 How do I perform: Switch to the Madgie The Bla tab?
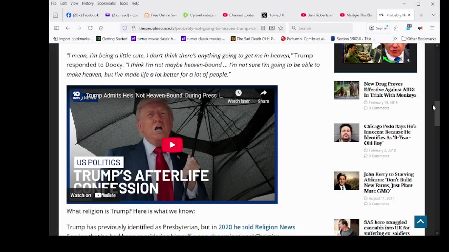[356, 15]
